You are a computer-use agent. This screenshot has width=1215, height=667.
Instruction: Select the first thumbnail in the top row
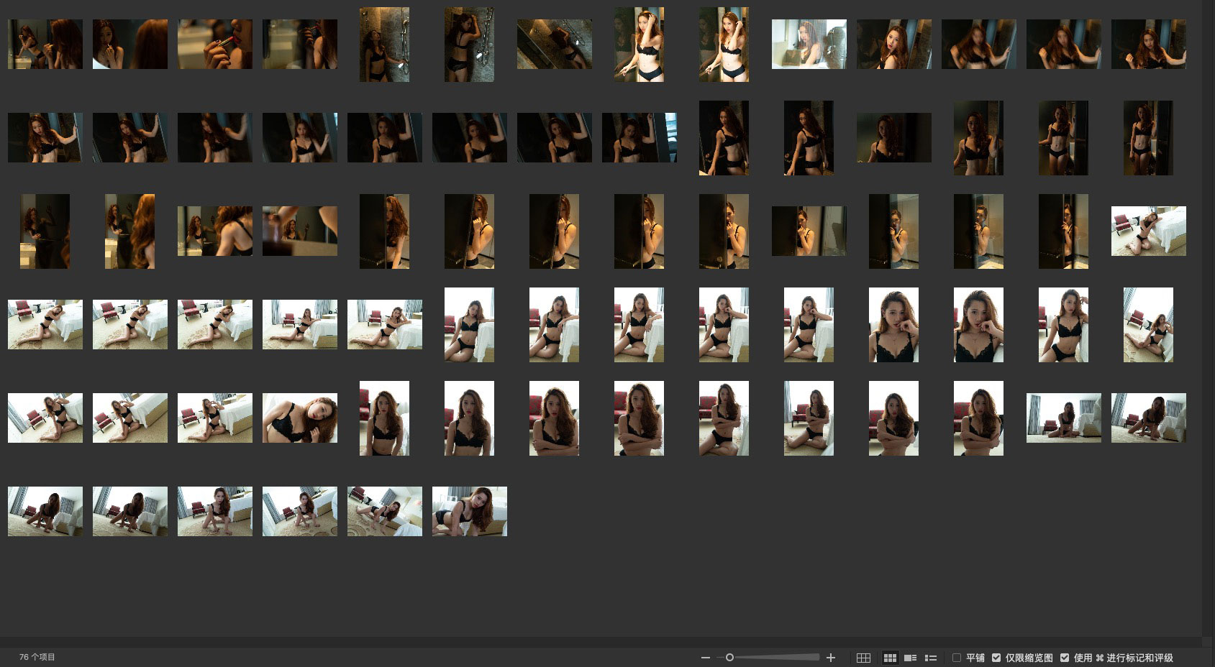pyautogui.click(x=45, y=45)
